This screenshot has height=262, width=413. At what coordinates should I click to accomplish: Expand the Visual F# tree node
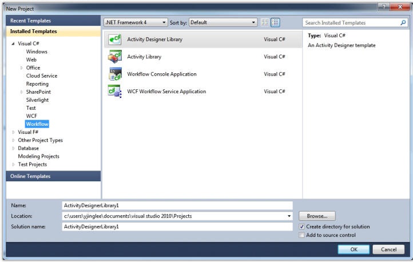pyautogui.click(x=13, y=132)
